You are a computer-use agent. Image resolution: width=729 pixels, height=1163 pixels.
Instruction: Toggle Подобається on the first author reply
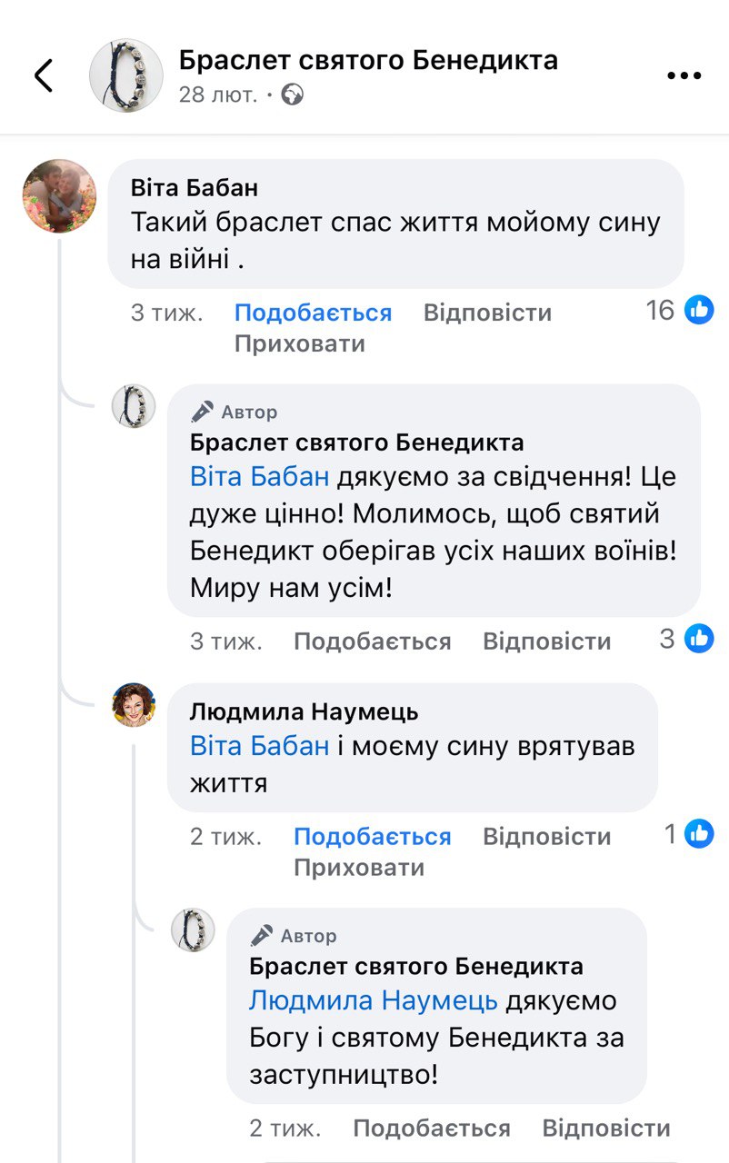point(372,641)
